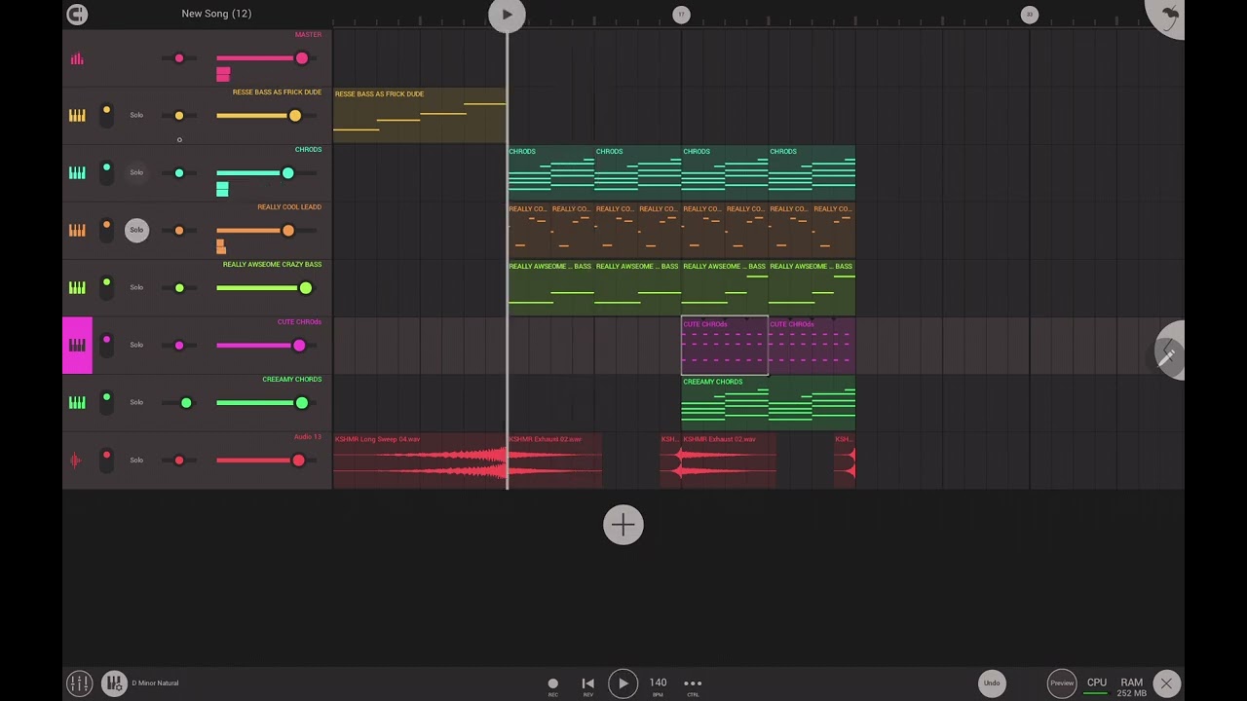Toggle mute on the CHRODS track
Image resolution: width=1247 pixels, height=701 pixels.
106,172
